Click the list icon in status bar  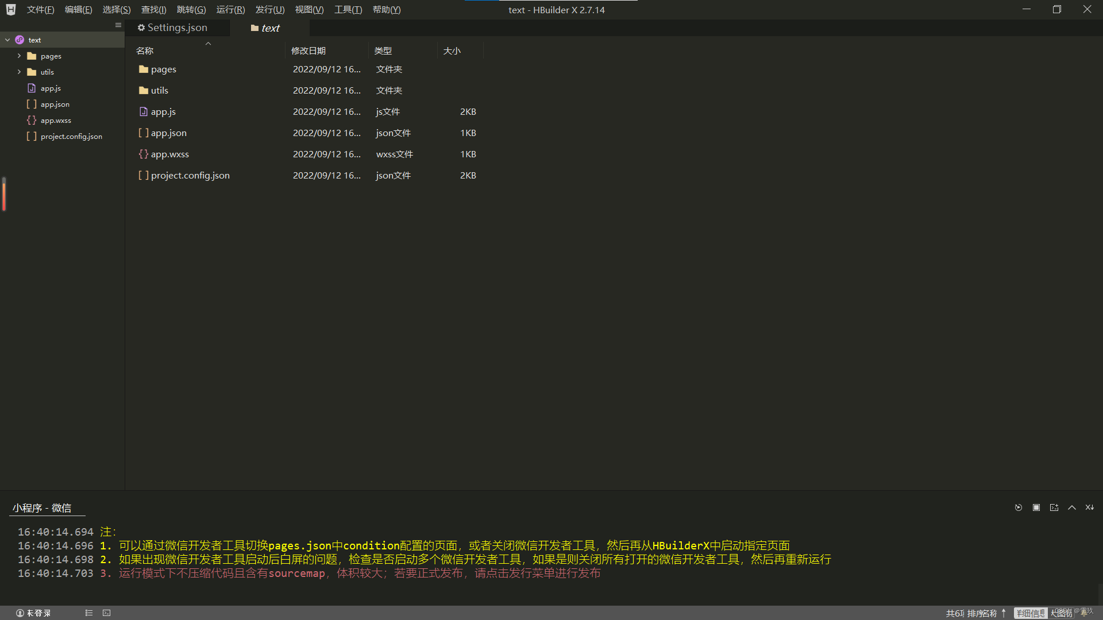(89, 613)
